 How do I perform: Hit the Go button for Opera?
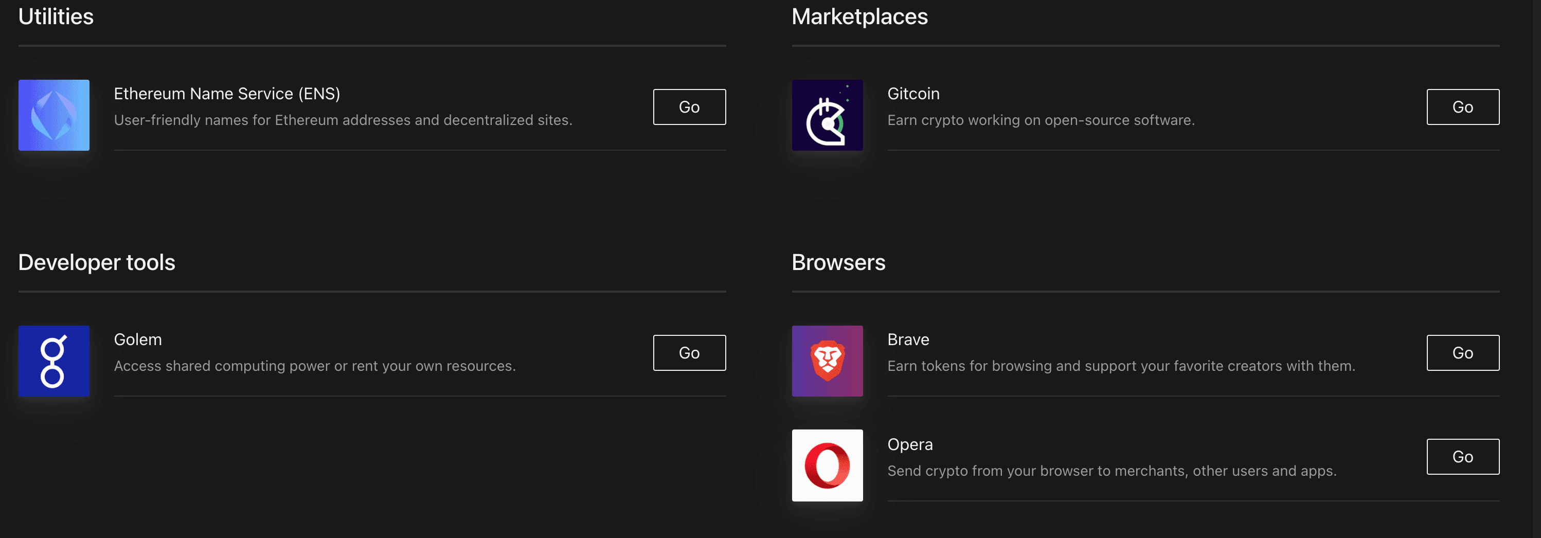click(x=1462, y=457)
